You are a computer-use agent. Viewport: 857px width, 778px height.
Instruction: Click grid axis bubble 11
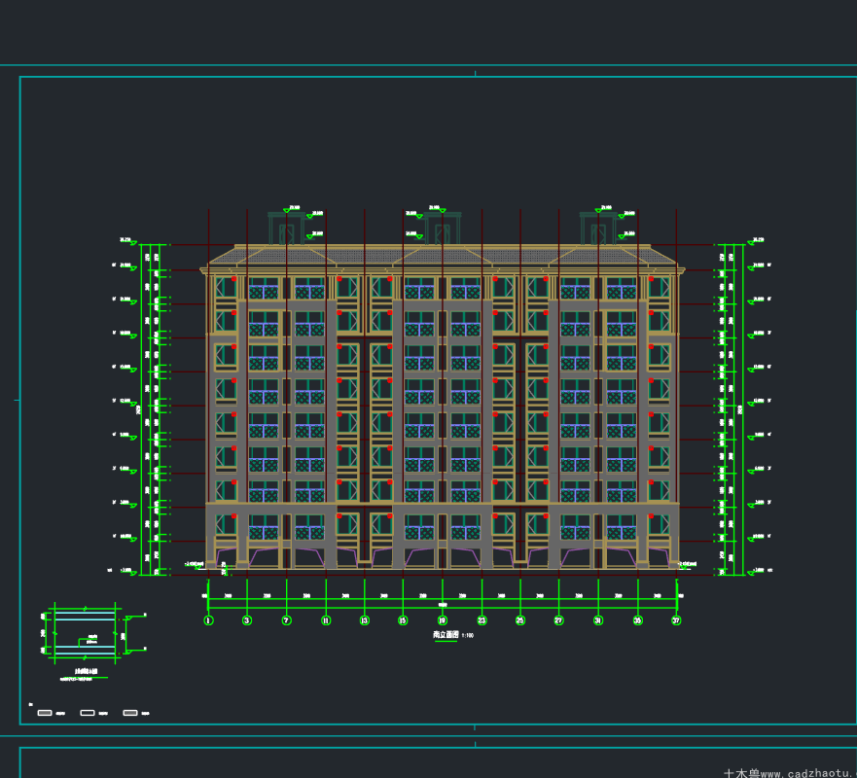click(x=326, y=620)
